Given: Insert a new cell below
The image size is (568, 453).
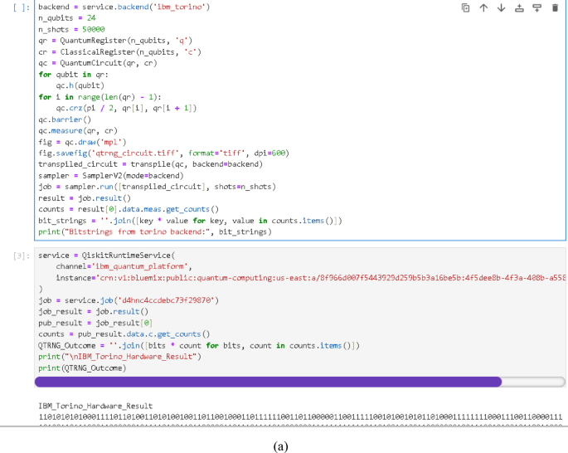Looking at the screenshot, I should tap(536, 7).
